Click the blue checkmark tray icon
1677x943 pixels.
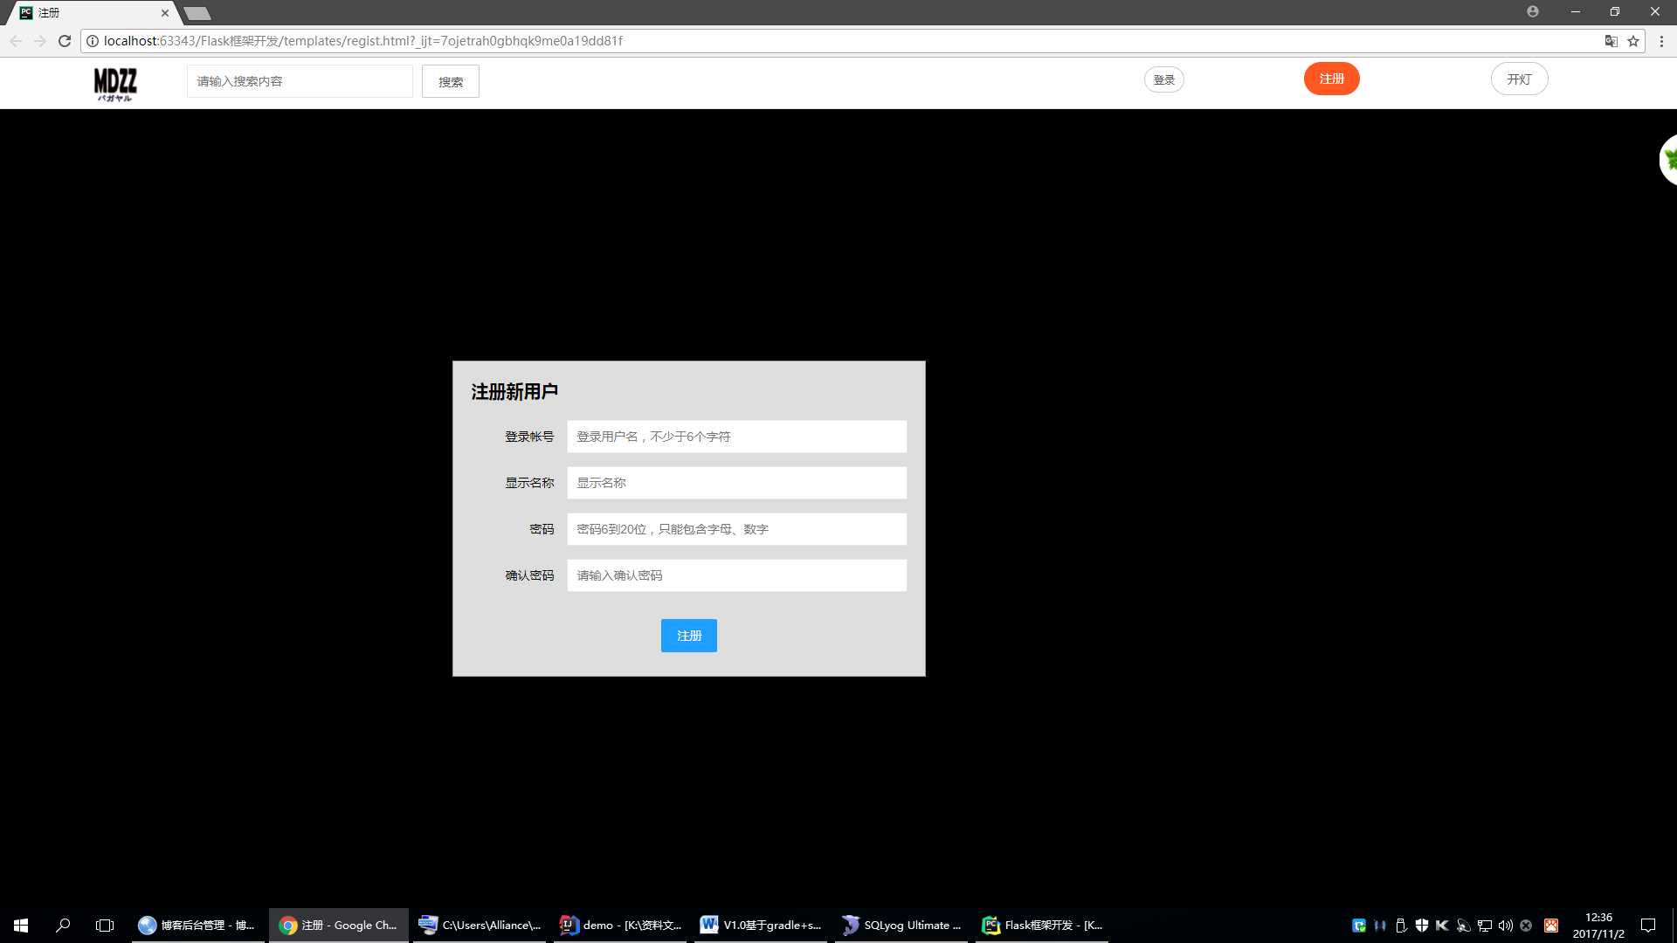click(x=1359, y=926)
